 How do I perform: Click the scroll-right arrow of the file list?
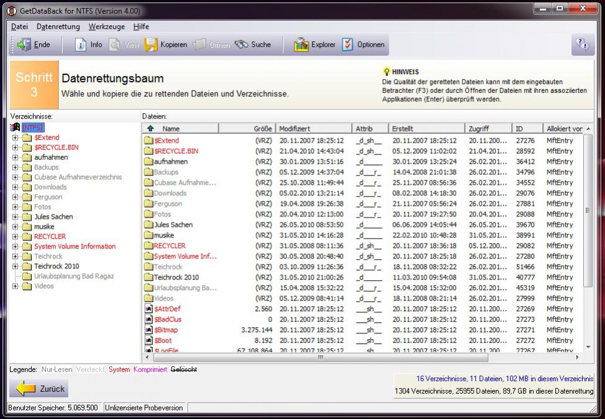(x=578, y=358)
